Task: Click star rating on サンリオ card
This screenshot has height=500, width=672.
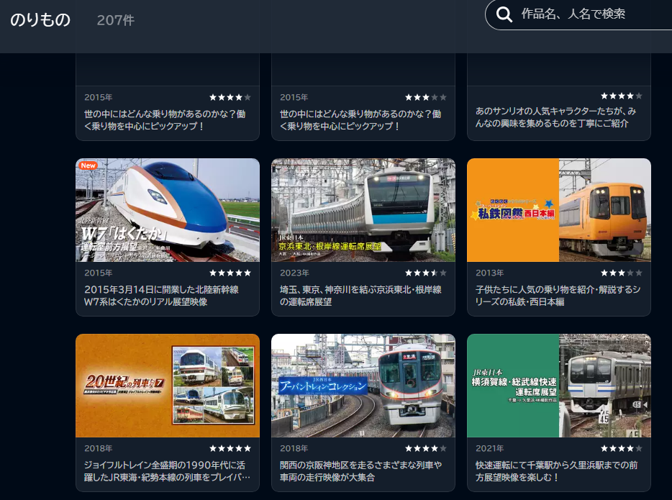Action: (622, 96)
